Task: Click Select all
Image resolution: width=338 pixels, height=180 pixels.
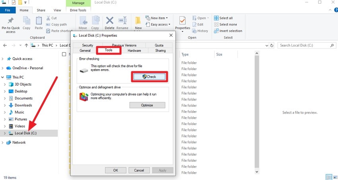Action: pos(223,18)
